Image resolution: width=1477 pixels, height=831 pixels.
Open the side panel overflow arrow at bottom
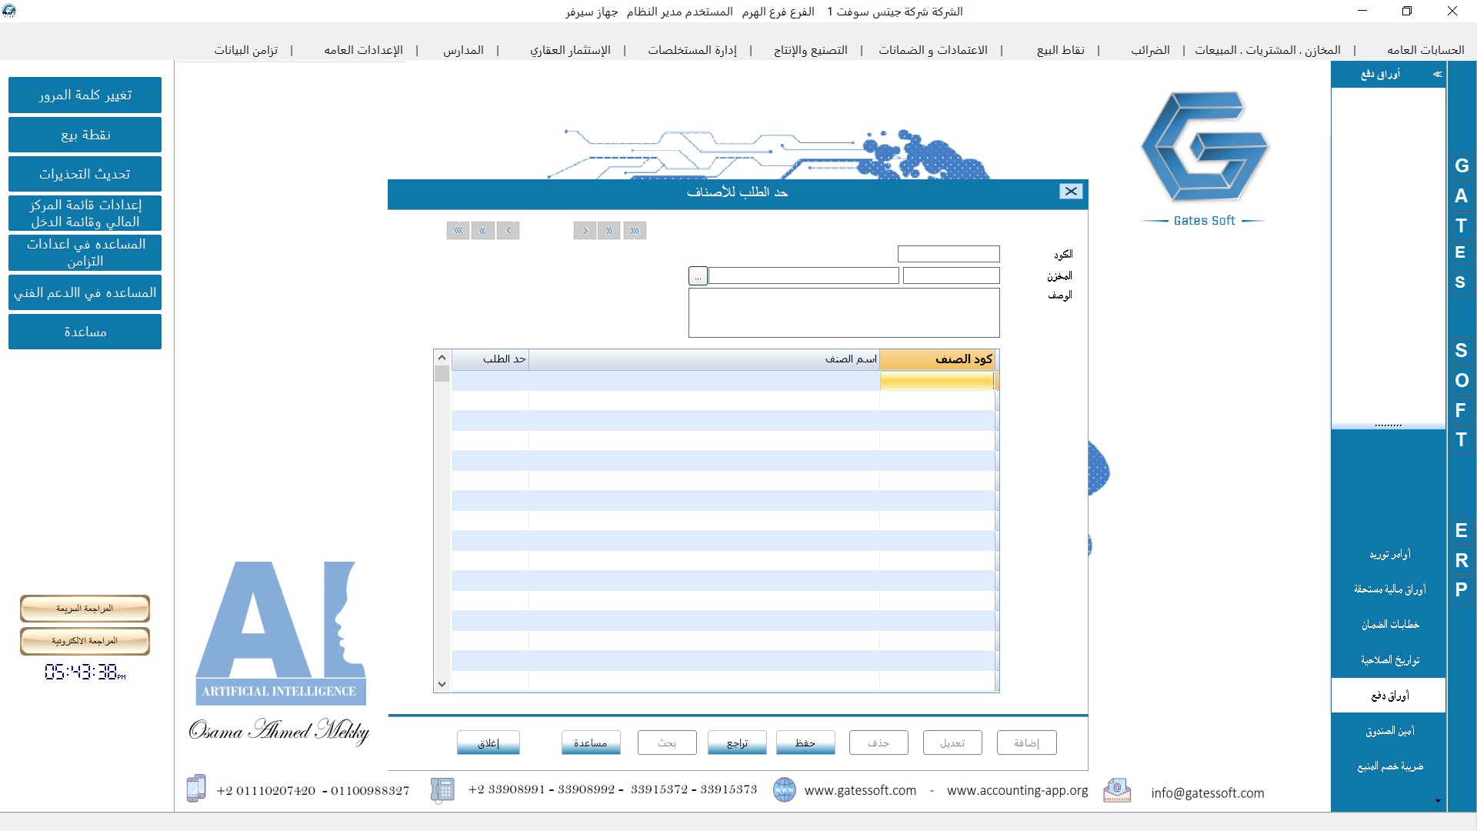tap(1438, 801)
